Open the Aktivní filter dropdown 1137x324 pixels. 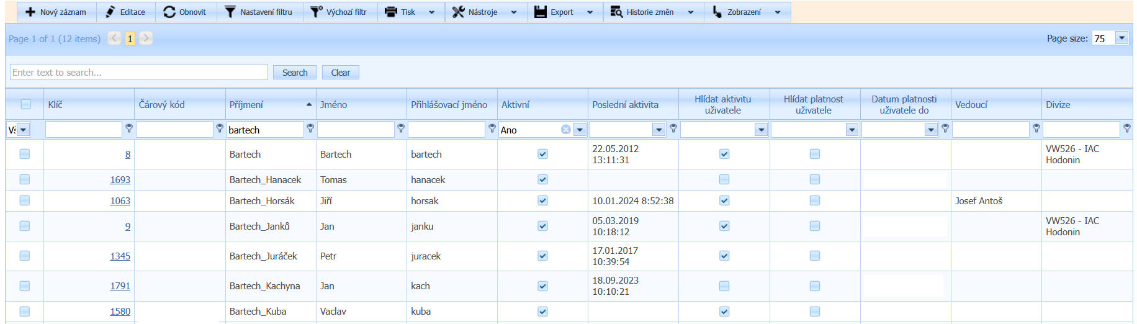click(580, 130)
